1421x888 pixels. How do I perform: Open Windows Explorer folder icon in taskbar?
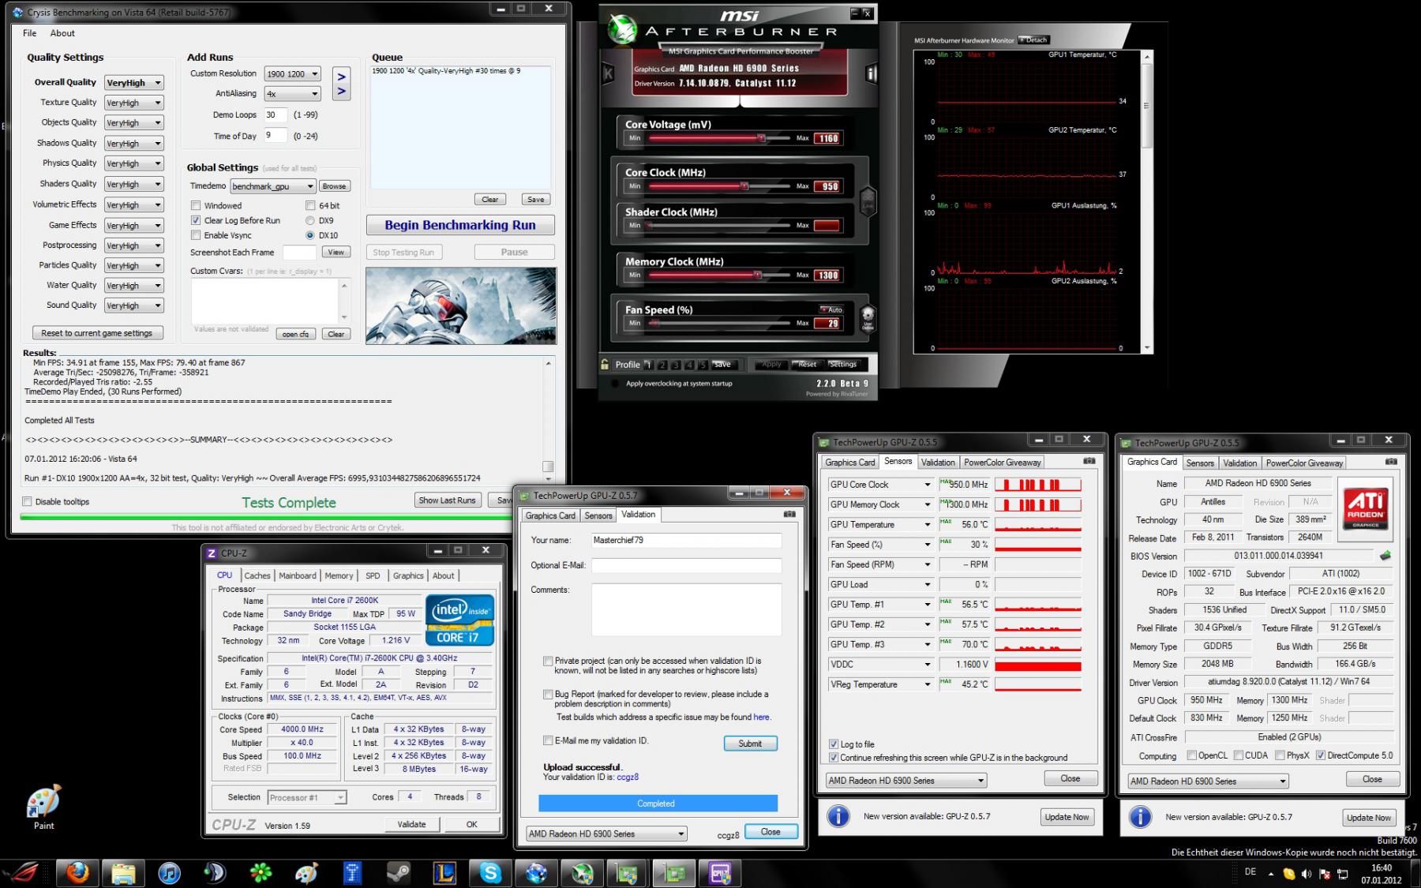click(x=123, y=873)
